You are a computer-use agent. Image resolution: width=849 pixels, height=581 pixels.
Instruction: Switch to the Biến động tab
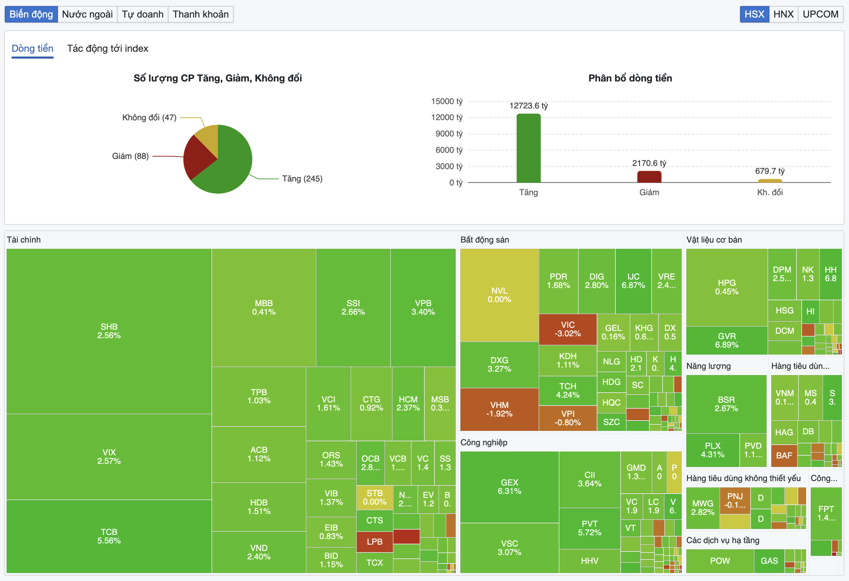31,14
